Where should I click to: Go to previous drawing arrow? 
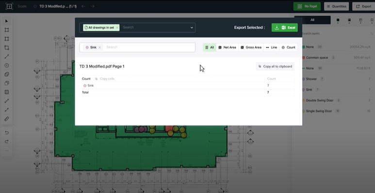[x=83, y=6]
